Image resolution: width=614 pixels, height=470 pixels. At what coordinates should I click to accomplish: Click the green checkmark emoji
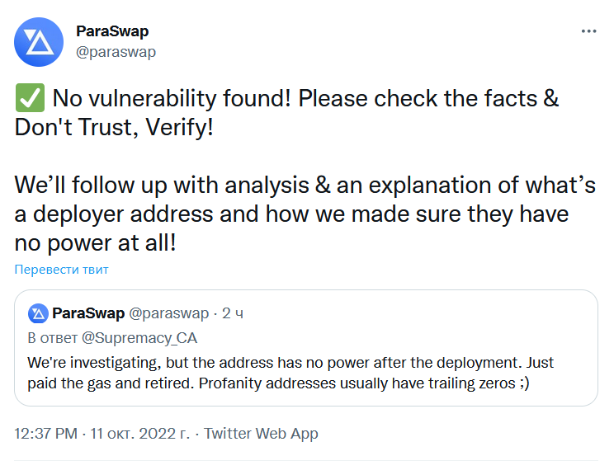pyautogui.click(x=30, y=98)
